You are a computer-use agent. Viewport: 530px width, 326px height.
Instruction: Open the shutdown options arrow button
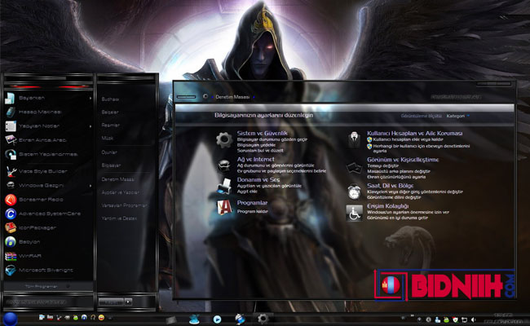[128, 302]
